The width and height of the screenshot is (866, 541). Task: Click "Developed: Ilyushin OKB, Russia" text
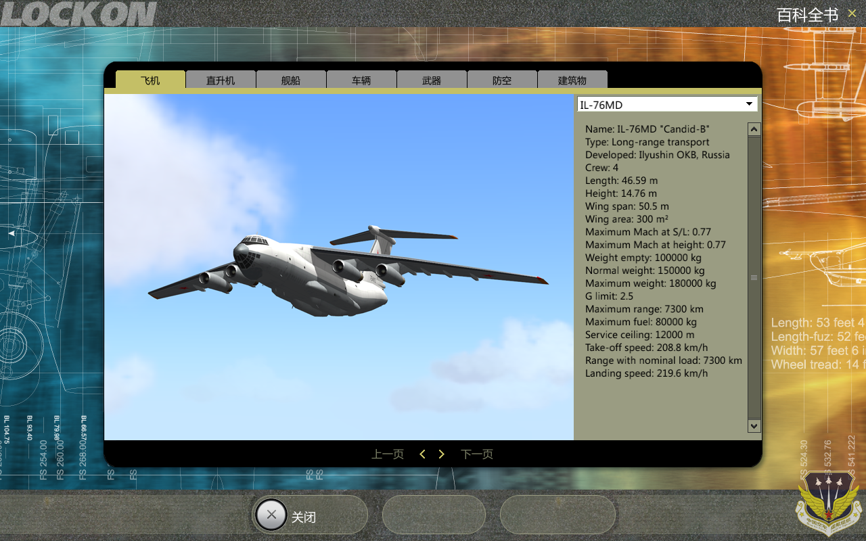658,155
